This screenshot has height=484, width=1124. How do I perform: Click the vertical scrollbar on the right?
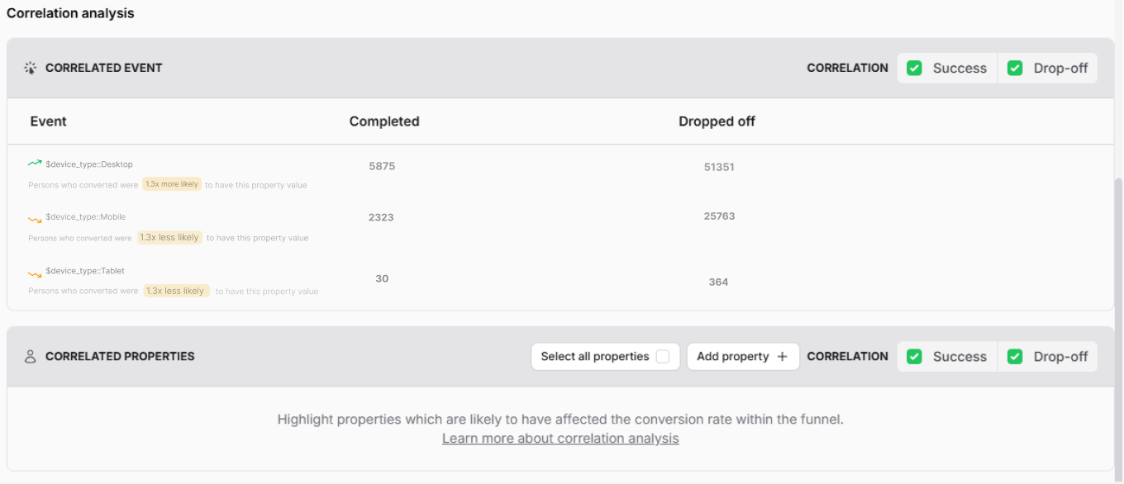point(1119,248)
